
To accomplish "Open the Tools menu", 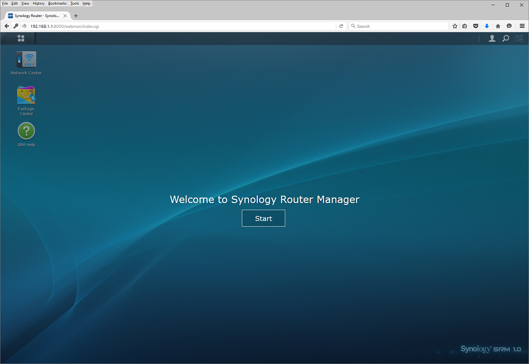I will coord(74,4).
